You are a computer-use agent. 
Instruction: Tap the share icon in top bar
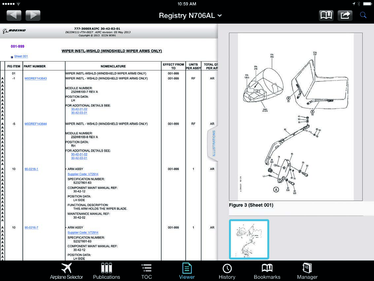tap(345, 16)
